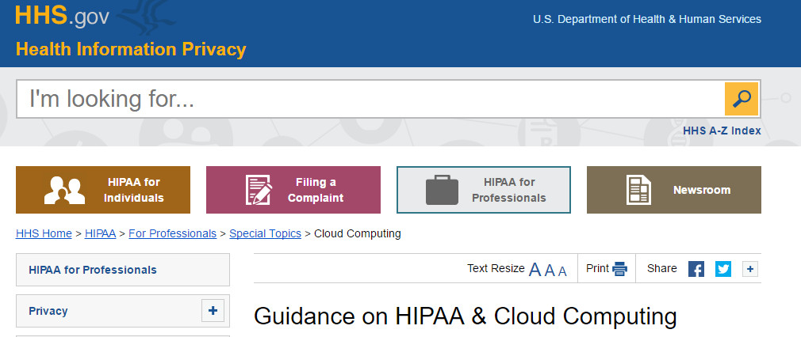This screenshot has height=337, width=801.
Task: Click Special Topics breadcrumb link
Action: click(x=265, y=233)
